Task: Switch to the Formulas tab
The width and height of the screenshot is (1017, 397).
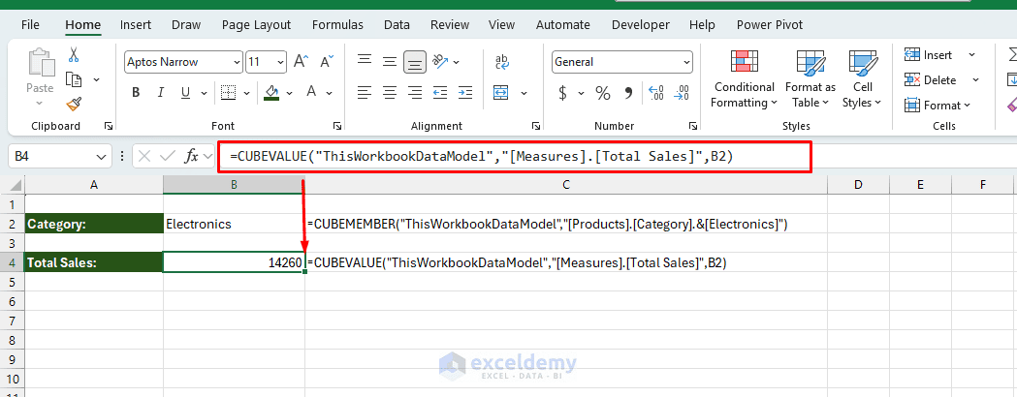Action: coord(338,24)
